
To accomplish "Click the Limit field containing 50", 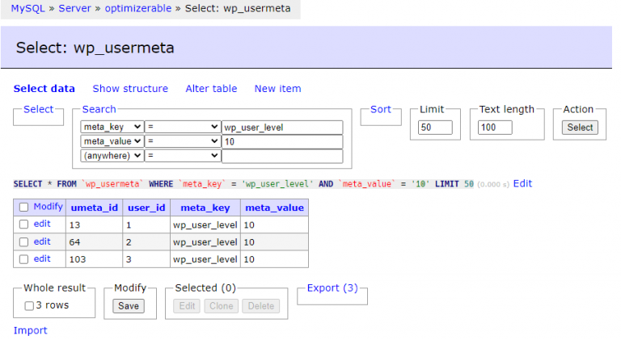I will (x=435, y=128).
